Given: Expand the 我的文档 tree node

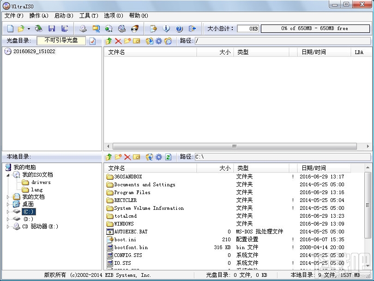Looking at the screenshot, I should (8, 197).
